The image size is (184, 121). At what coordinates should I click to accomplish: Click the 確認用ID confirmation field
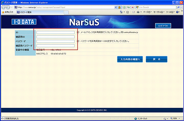(56, 37)
